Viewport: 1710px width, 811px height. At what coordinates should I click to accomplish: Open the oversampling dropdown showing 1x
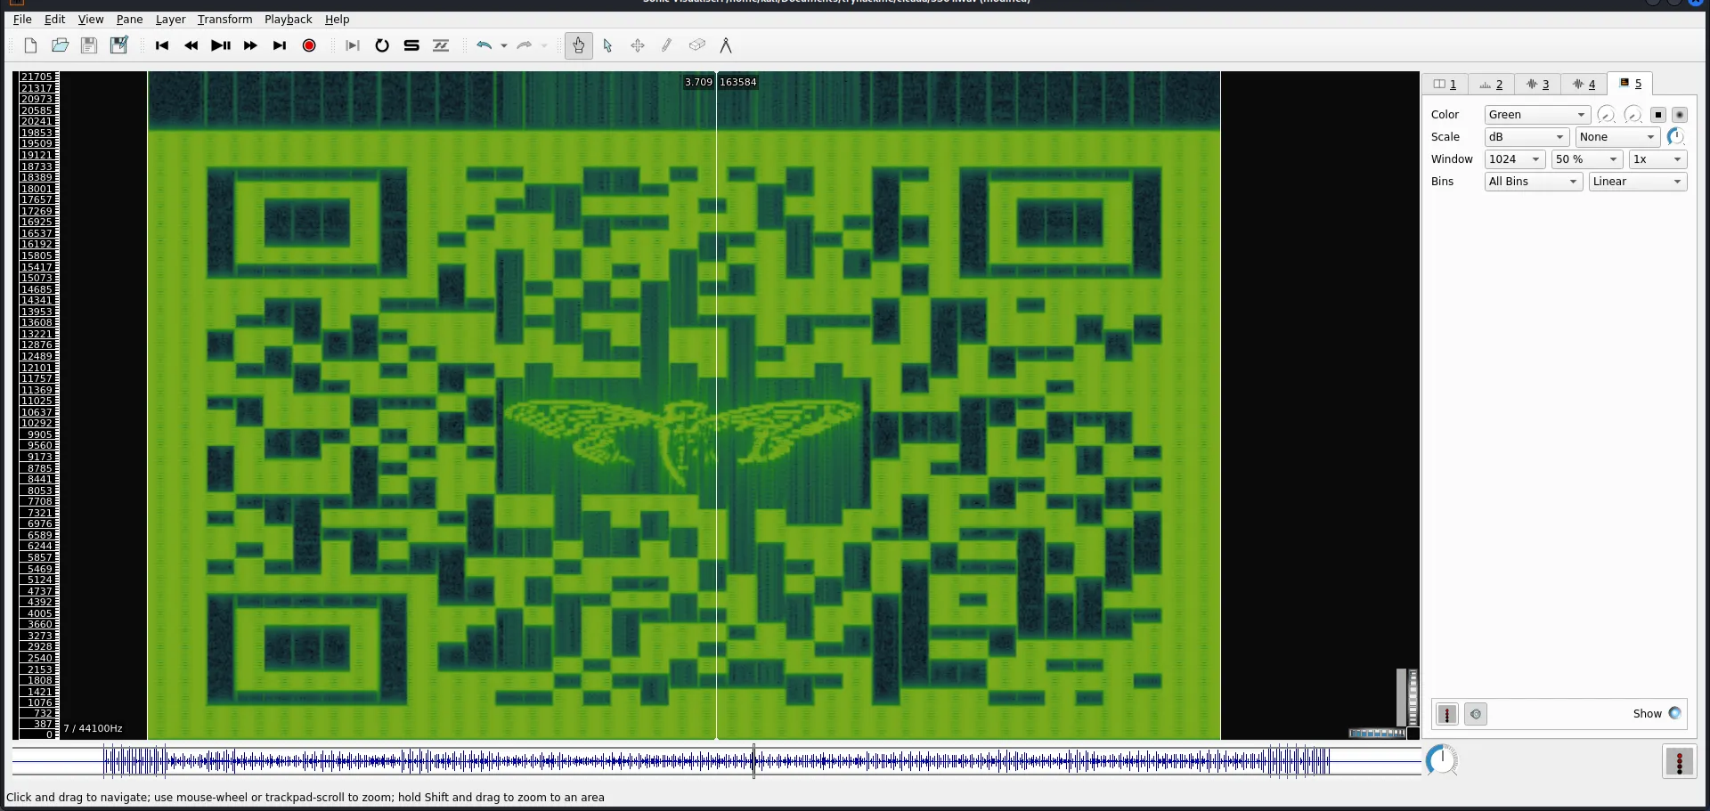pos(1657,159)
